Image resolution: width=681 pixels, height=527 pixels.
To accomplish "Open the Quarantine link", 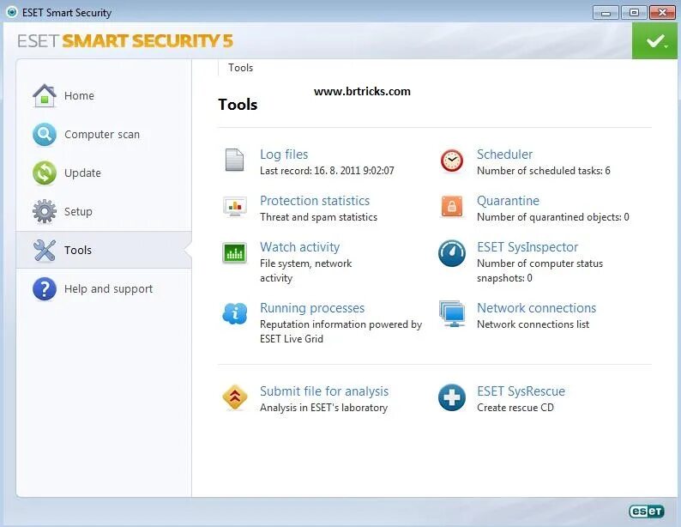I will pos(508,201).
